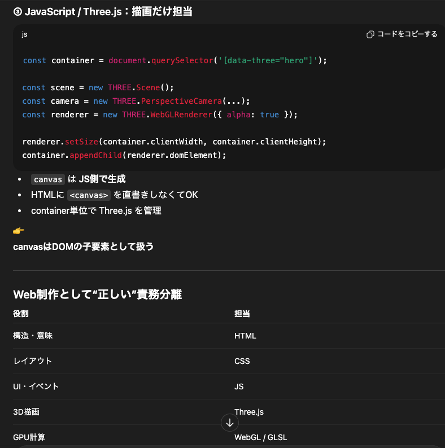The width and height of the screenshot is (445, 448).
Task: Click the code line container.appendChild
Action: pyautogui.click(x=124, y=155)
